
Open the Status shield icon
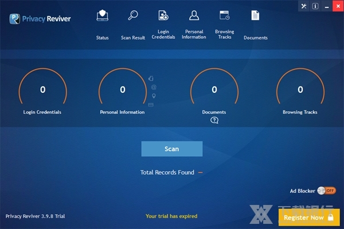[x=103, y=16]
